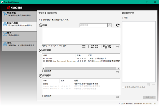Screen dimensions: 159x106
Task: Select the FONTS utility row
Action: click(x=81, y=84)
